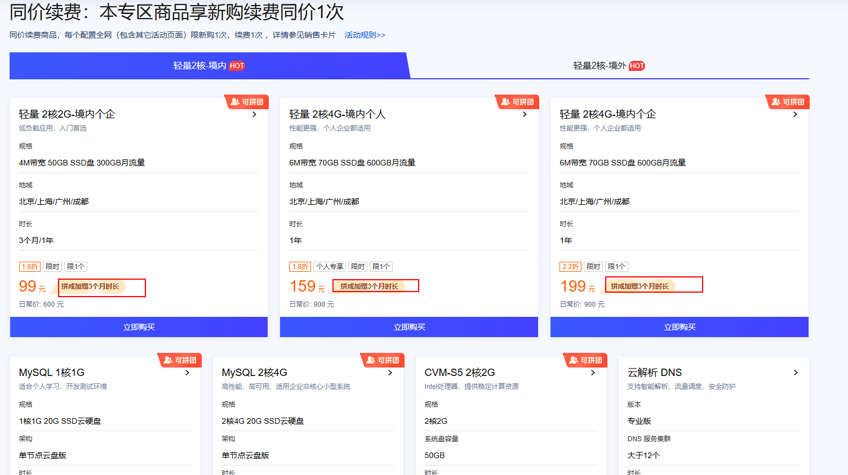This screenshot has height=475, width=848.
Task: Click the 大于12个 DNS cluster value
Action: [643, 455]
